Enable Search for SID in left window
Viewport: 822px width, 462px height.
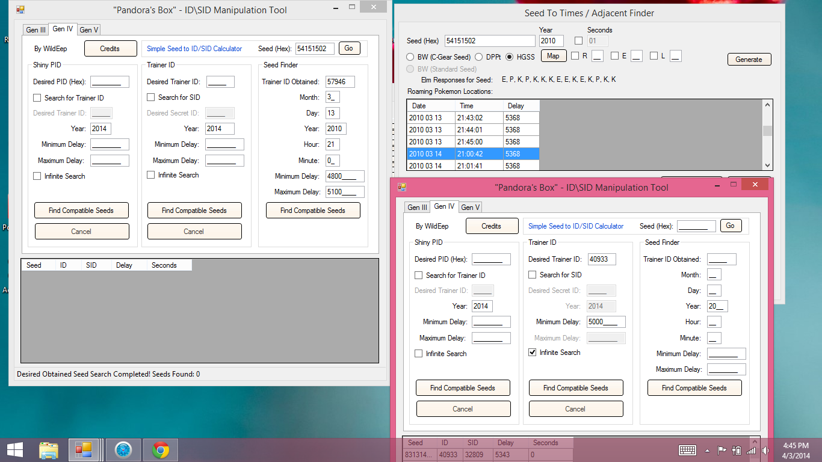(151, 97)
